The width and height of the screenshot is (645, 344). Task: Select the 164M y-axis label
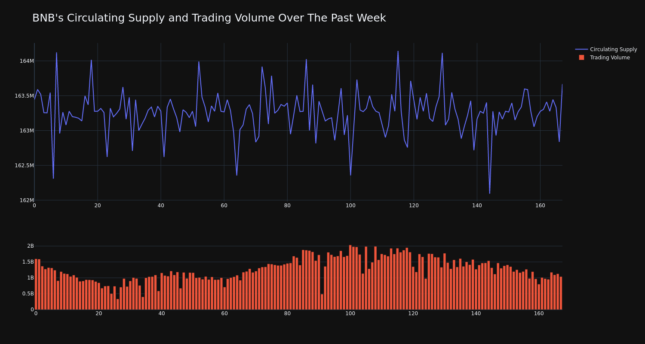27,61
